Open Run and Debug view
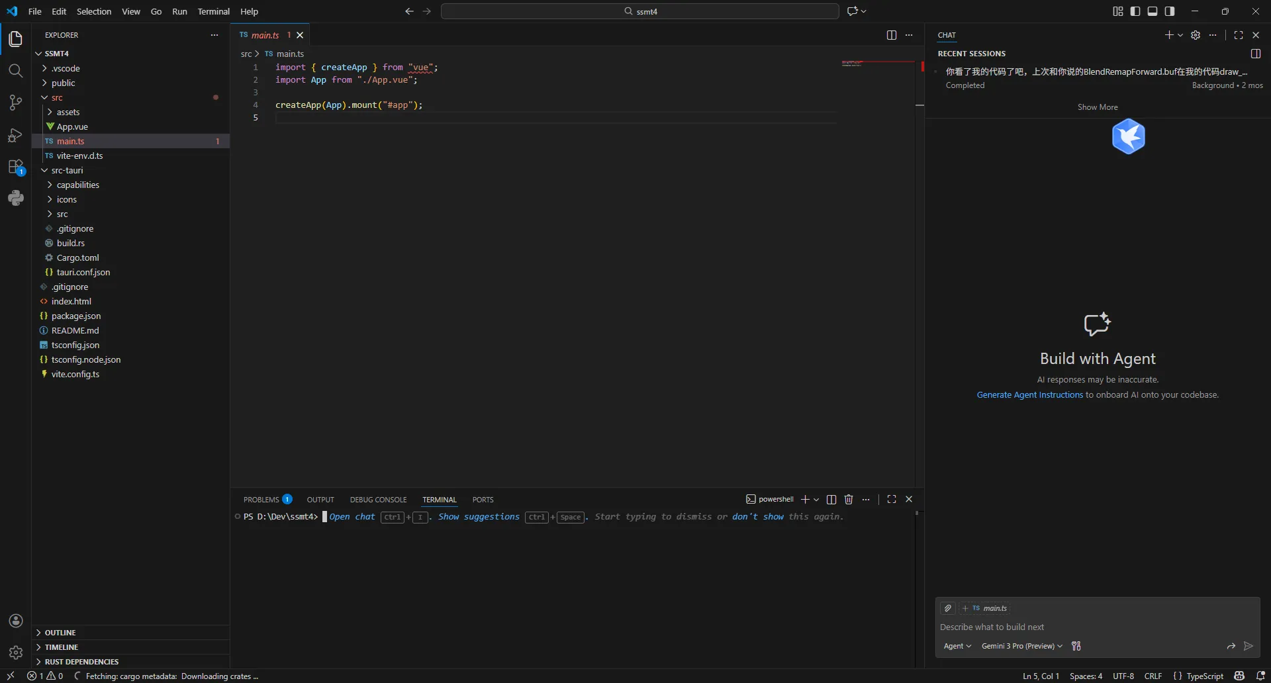1271x683 pixels. pyautogui.click(x=15, y=135)
